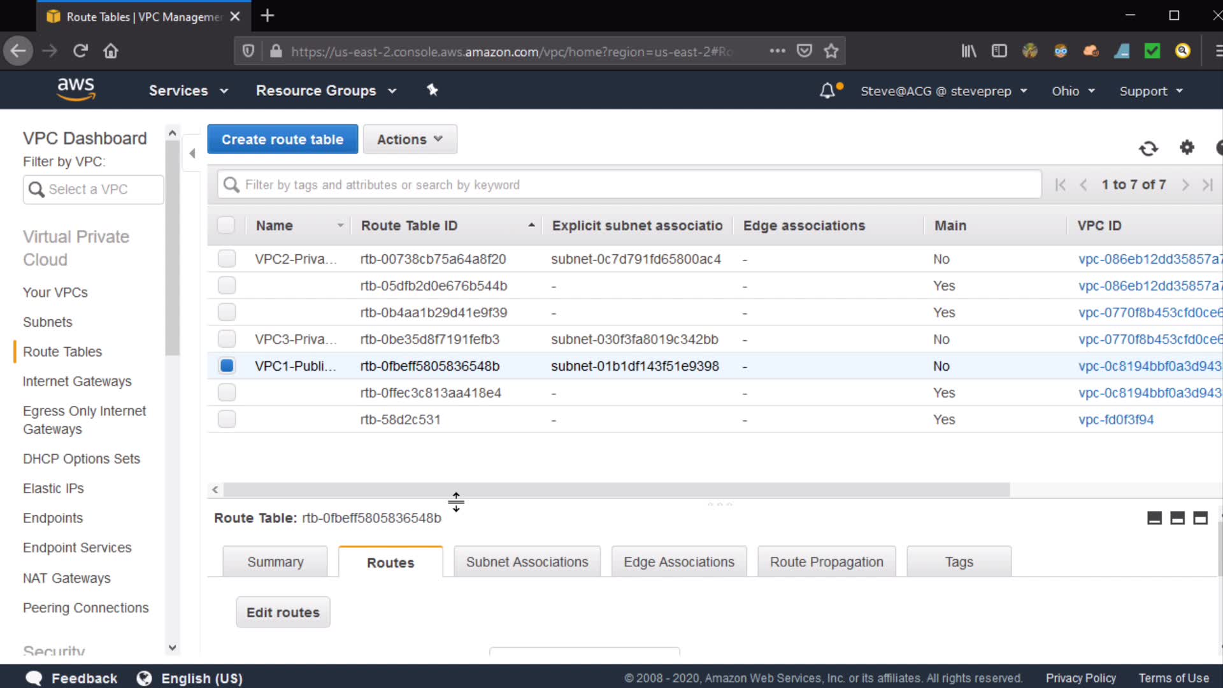Open the vpc-fd0f3f94 link

click(1115, 420)
